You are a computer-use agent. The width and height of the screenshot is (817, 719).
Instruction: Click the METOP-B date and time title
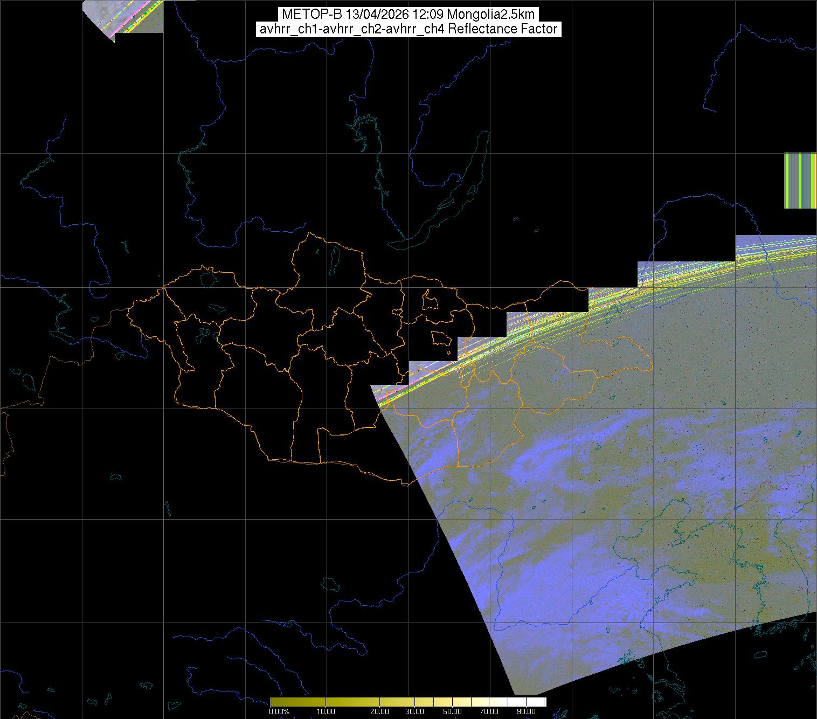408,15
